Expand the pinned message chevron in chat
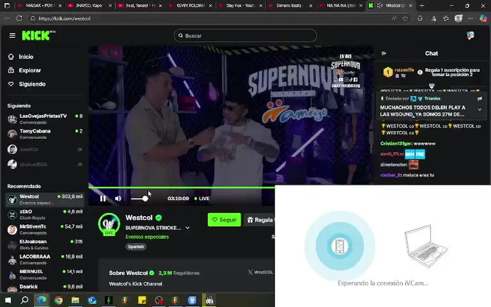Screen dimensions: 491x307 (x=480, y=110)
